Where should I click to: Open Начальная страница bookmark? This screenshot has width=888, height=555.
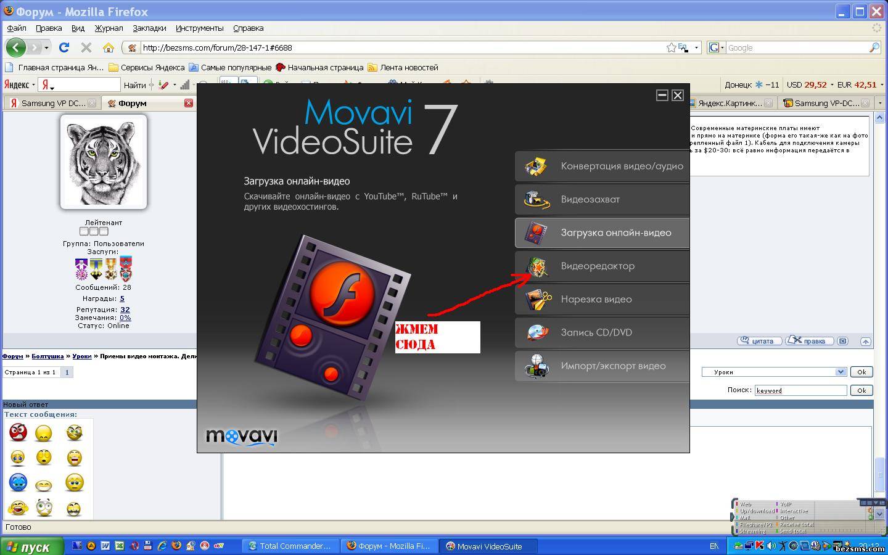(x=319, y=67)
